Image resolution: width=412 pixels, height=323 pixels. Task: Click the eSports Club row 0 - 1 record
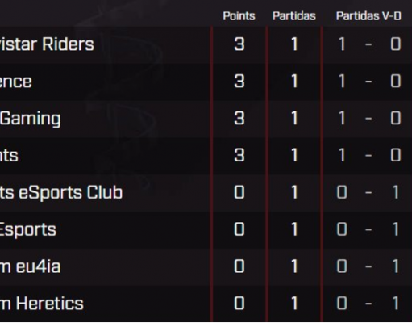tap(368, 193)
